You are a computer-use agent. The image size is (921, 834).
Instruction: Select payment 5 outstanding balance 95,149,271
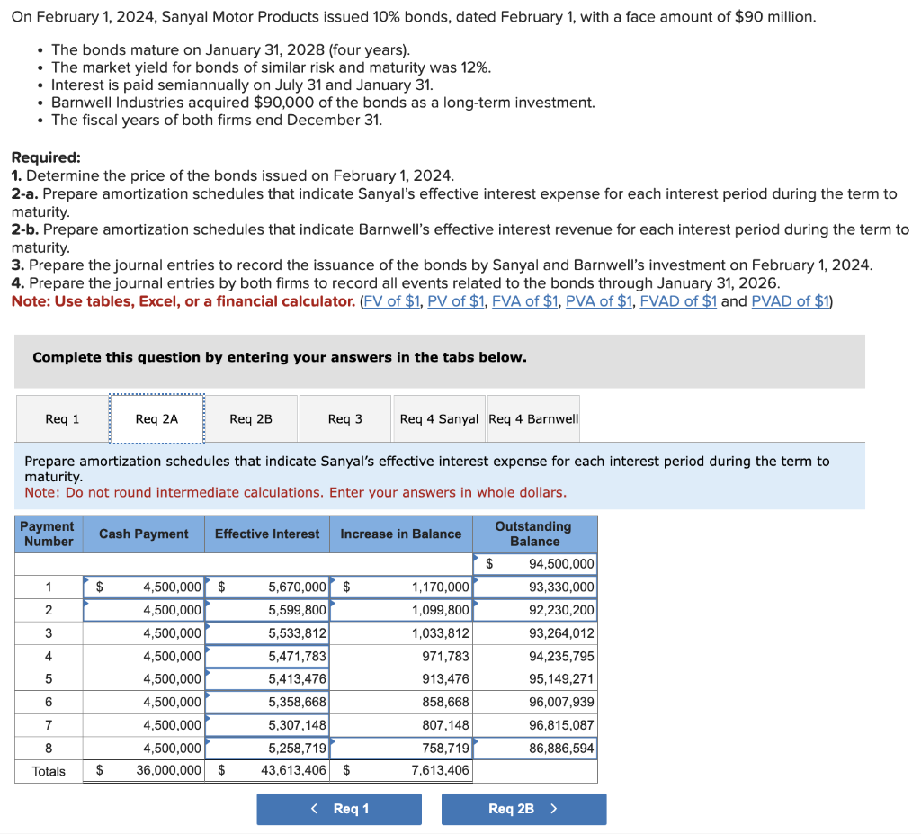pyautogui.click(x=535, y=679)
